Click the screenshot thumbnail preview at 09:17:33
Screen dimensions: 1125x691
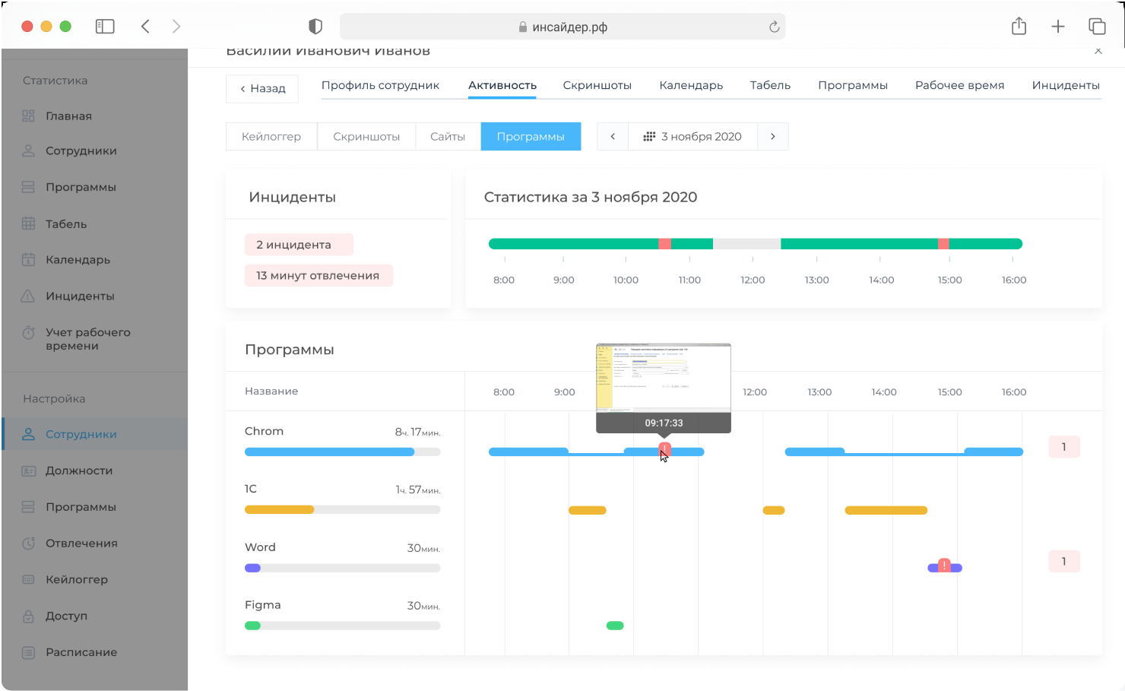[x=663, y=378]
